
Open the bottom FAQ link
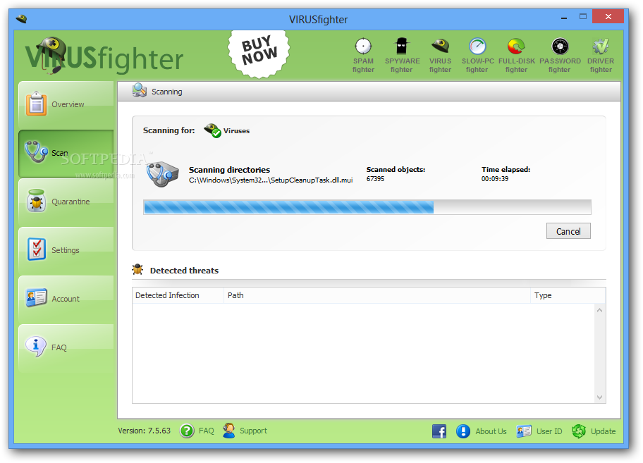point(207,431)
